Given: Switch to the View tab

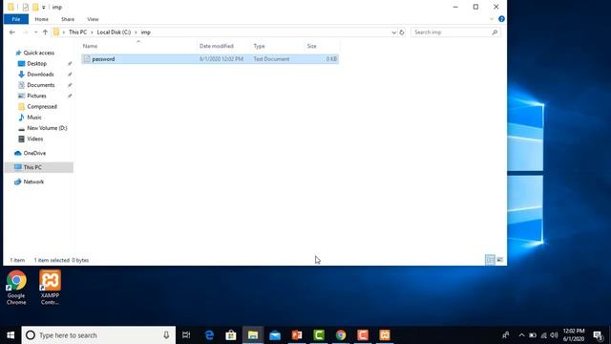Looking at the screenshot, I should coord(93,19).
